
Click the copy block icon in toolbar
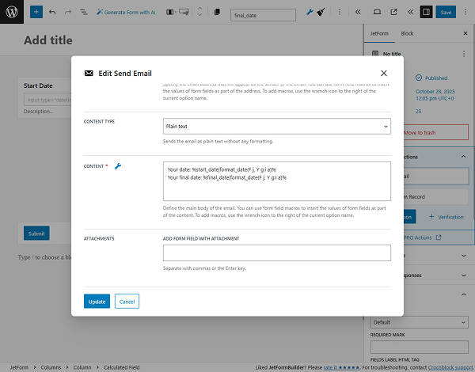tap(217, 12)
